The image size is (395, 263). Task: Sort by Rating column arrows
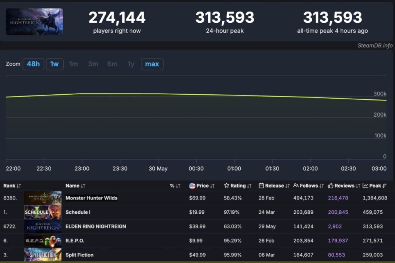(x=249, y=186)
